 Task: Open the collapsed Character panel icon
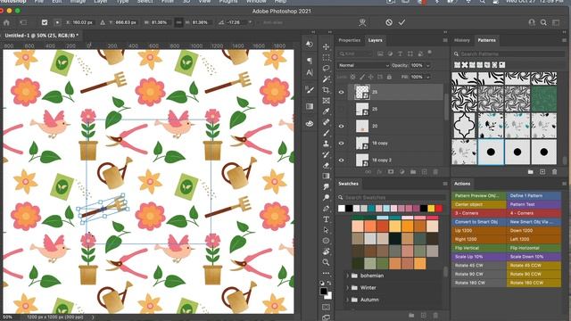coord(310,73)
